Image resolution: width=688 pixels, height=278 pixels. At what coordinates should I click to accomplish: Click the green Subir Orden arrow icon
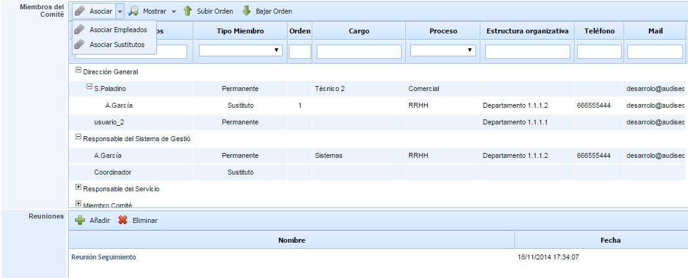click(187, 11)
